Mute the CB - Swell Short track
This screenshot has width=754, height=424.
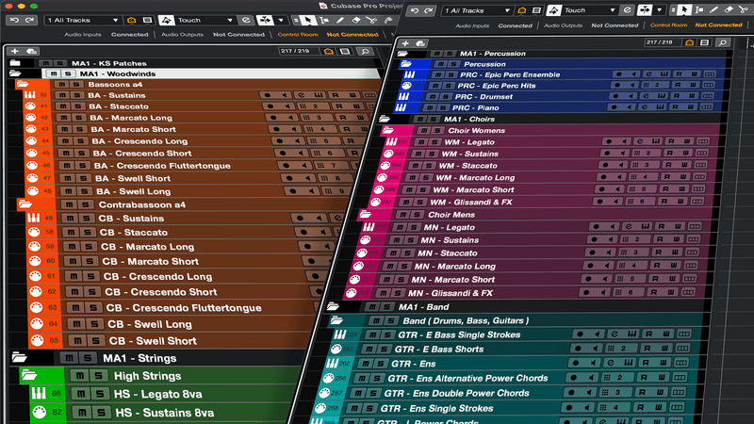coord(77,341)
